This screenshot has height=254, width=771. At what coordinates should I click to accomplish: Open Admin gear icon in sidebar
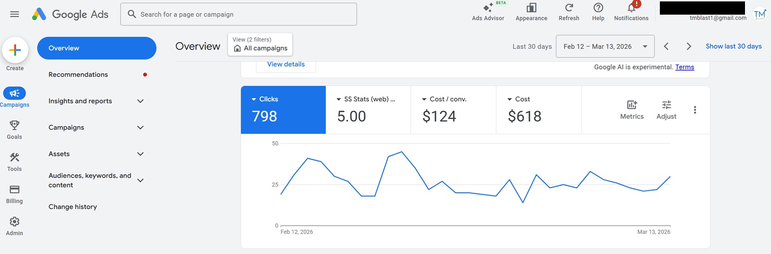pos(14,222)
